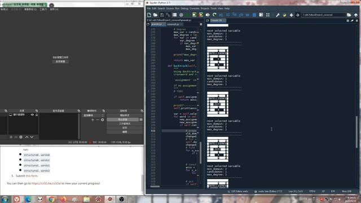Image resolution: width=361 pixels, height=203 pixels.
Task: Open Preferences via the wrench icon
Action: pyautogui.click(x=278, y=15)
